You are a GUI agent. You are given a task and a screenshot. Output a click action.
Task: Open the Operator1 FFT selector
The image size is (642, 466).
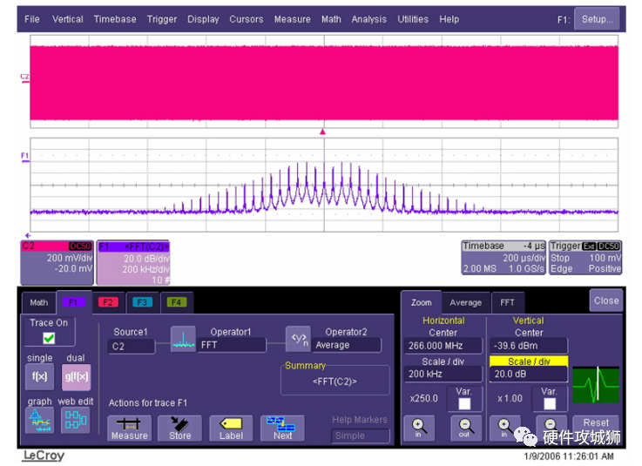pos(231,346)
